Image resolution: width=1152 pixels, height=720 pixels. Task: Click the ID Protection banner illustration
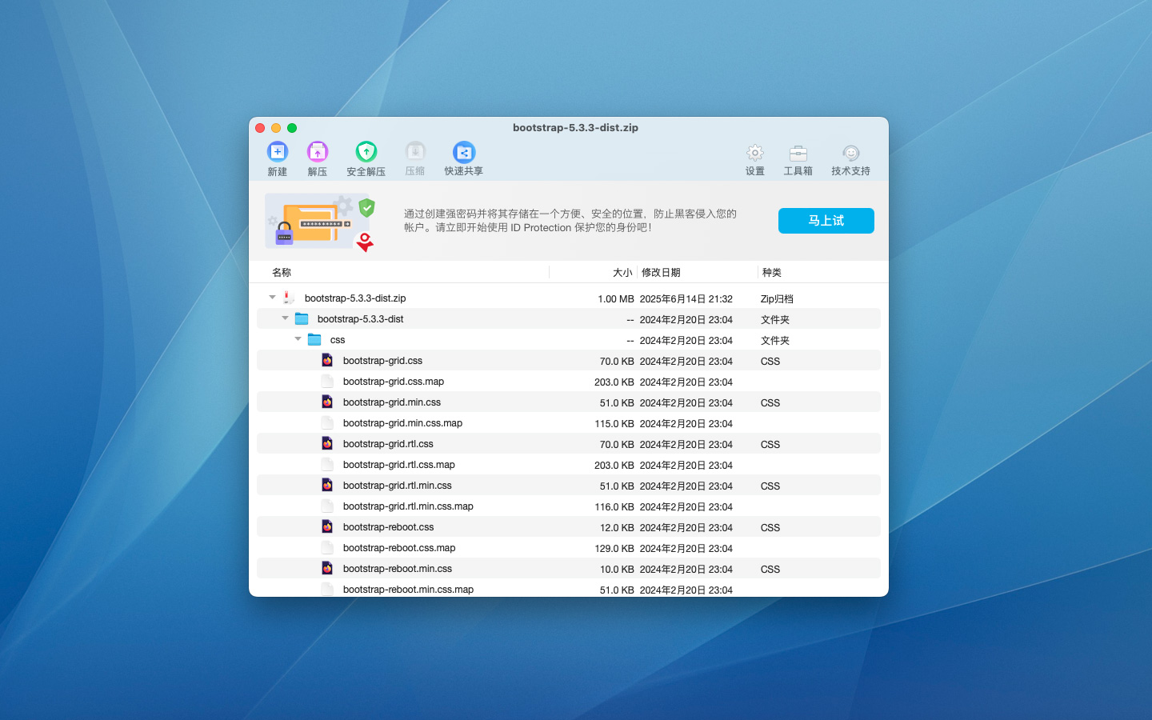tap(321, 222)
